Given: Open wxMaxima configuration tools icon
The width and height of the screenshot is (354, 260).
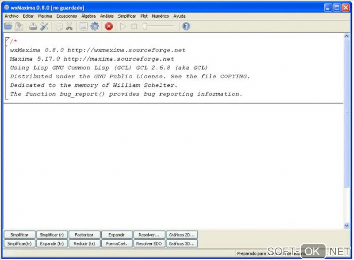Looking at the screenshot, I should click(x=44, y=26).
